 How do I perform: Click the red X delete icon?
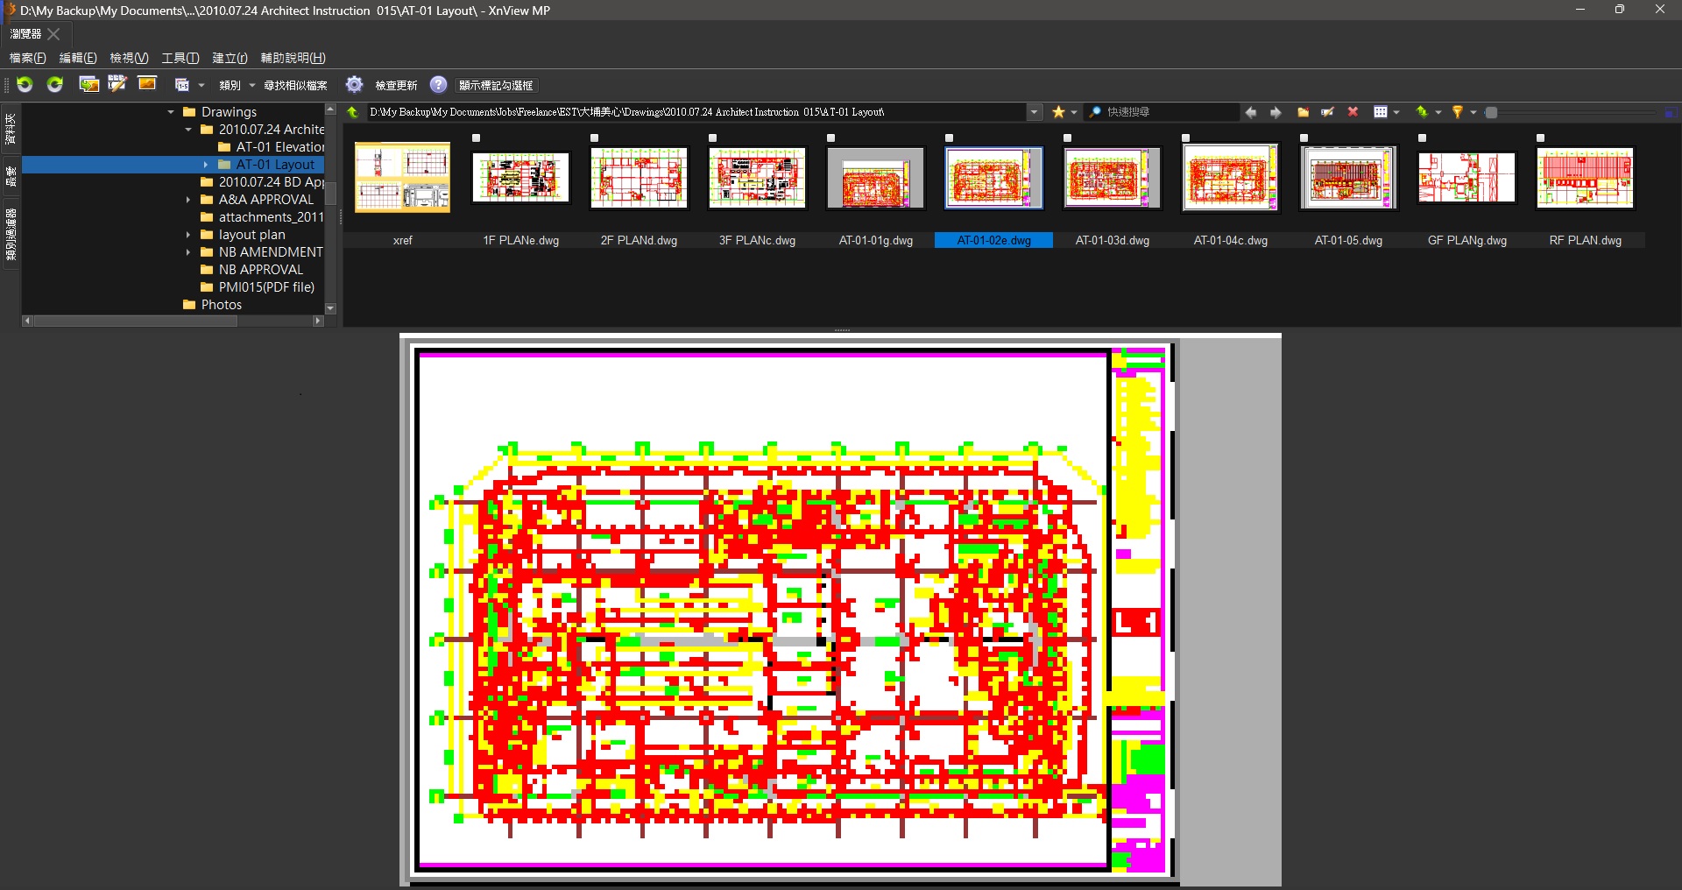click(1353, 112)
